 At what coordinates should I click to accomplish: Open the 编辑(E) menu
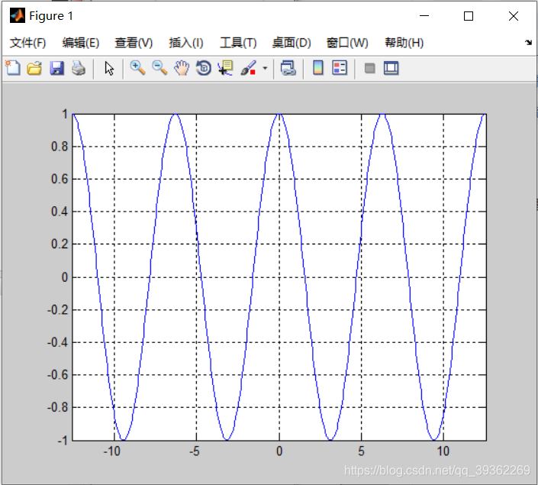pos(81,43)
